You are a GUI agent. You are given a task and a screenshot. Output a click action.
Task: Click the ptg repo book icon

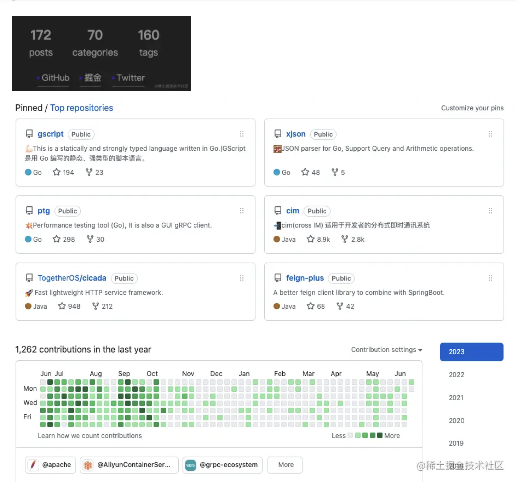[x=29, y=211]
